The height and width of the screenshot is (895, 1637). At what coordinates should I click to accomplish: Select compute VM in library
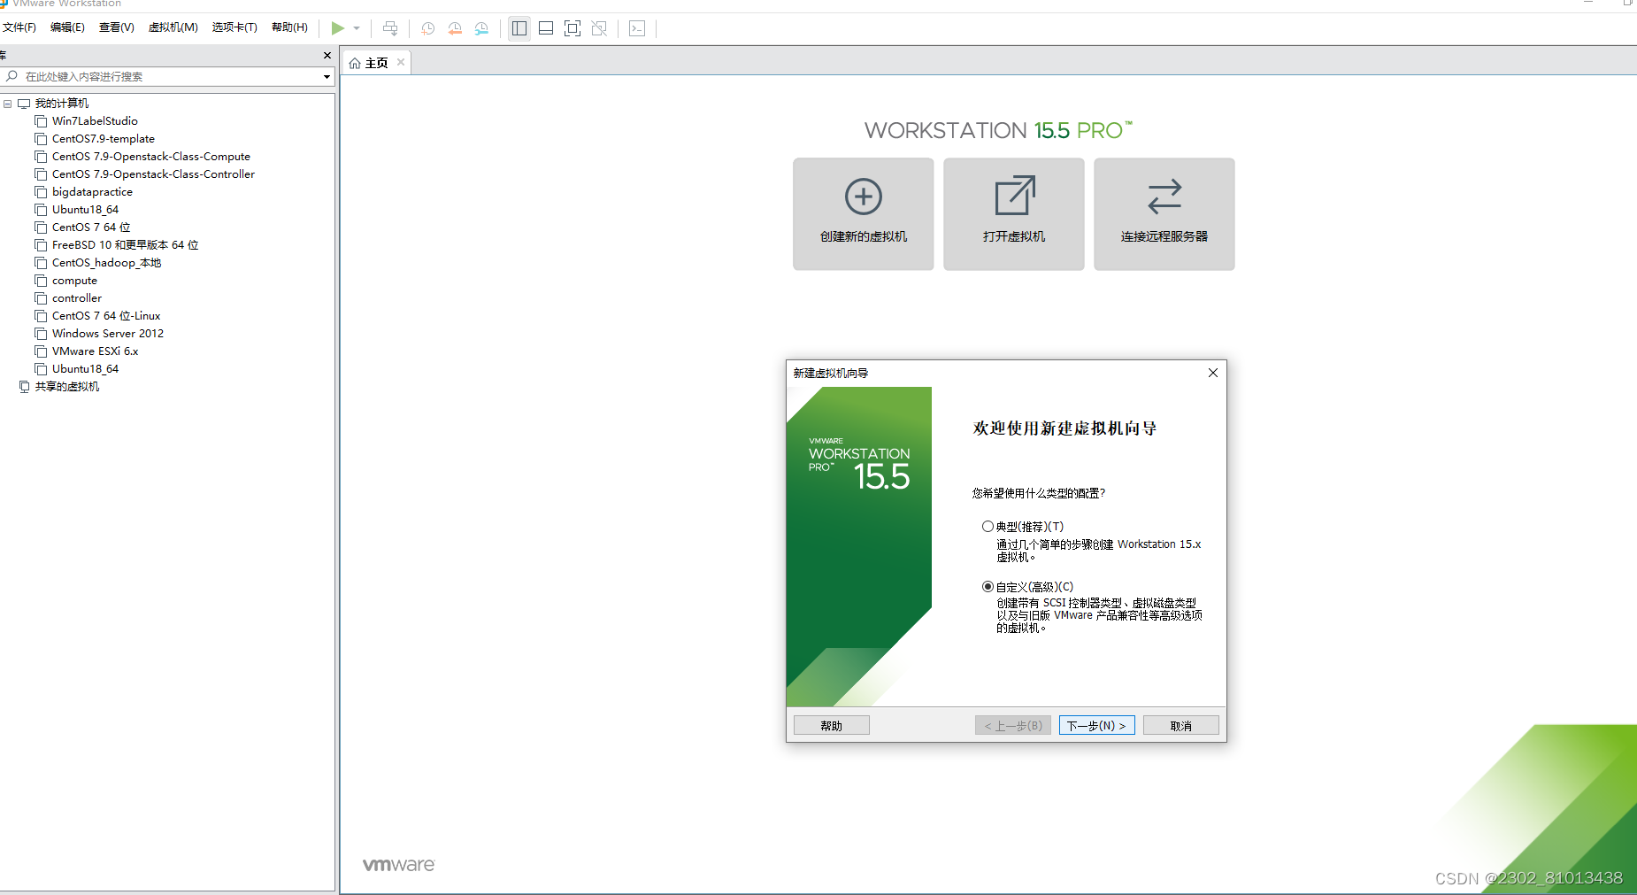point(74,281)
